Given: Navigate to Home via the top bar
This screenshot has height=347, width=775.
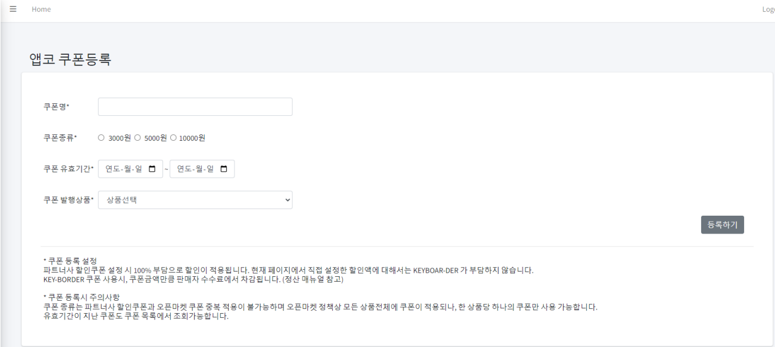Looking at the screenshot, I should 41,8.
